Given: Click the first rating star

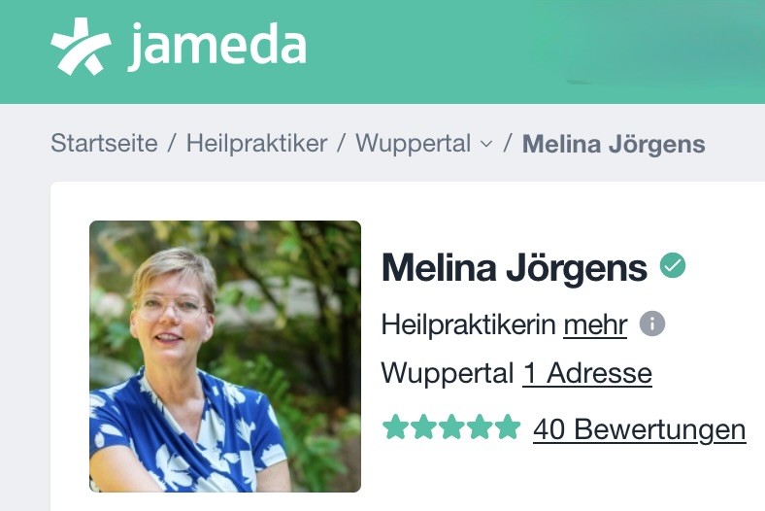Looking at the screenshot, I should pyautogui.click(x=396, y=426).
